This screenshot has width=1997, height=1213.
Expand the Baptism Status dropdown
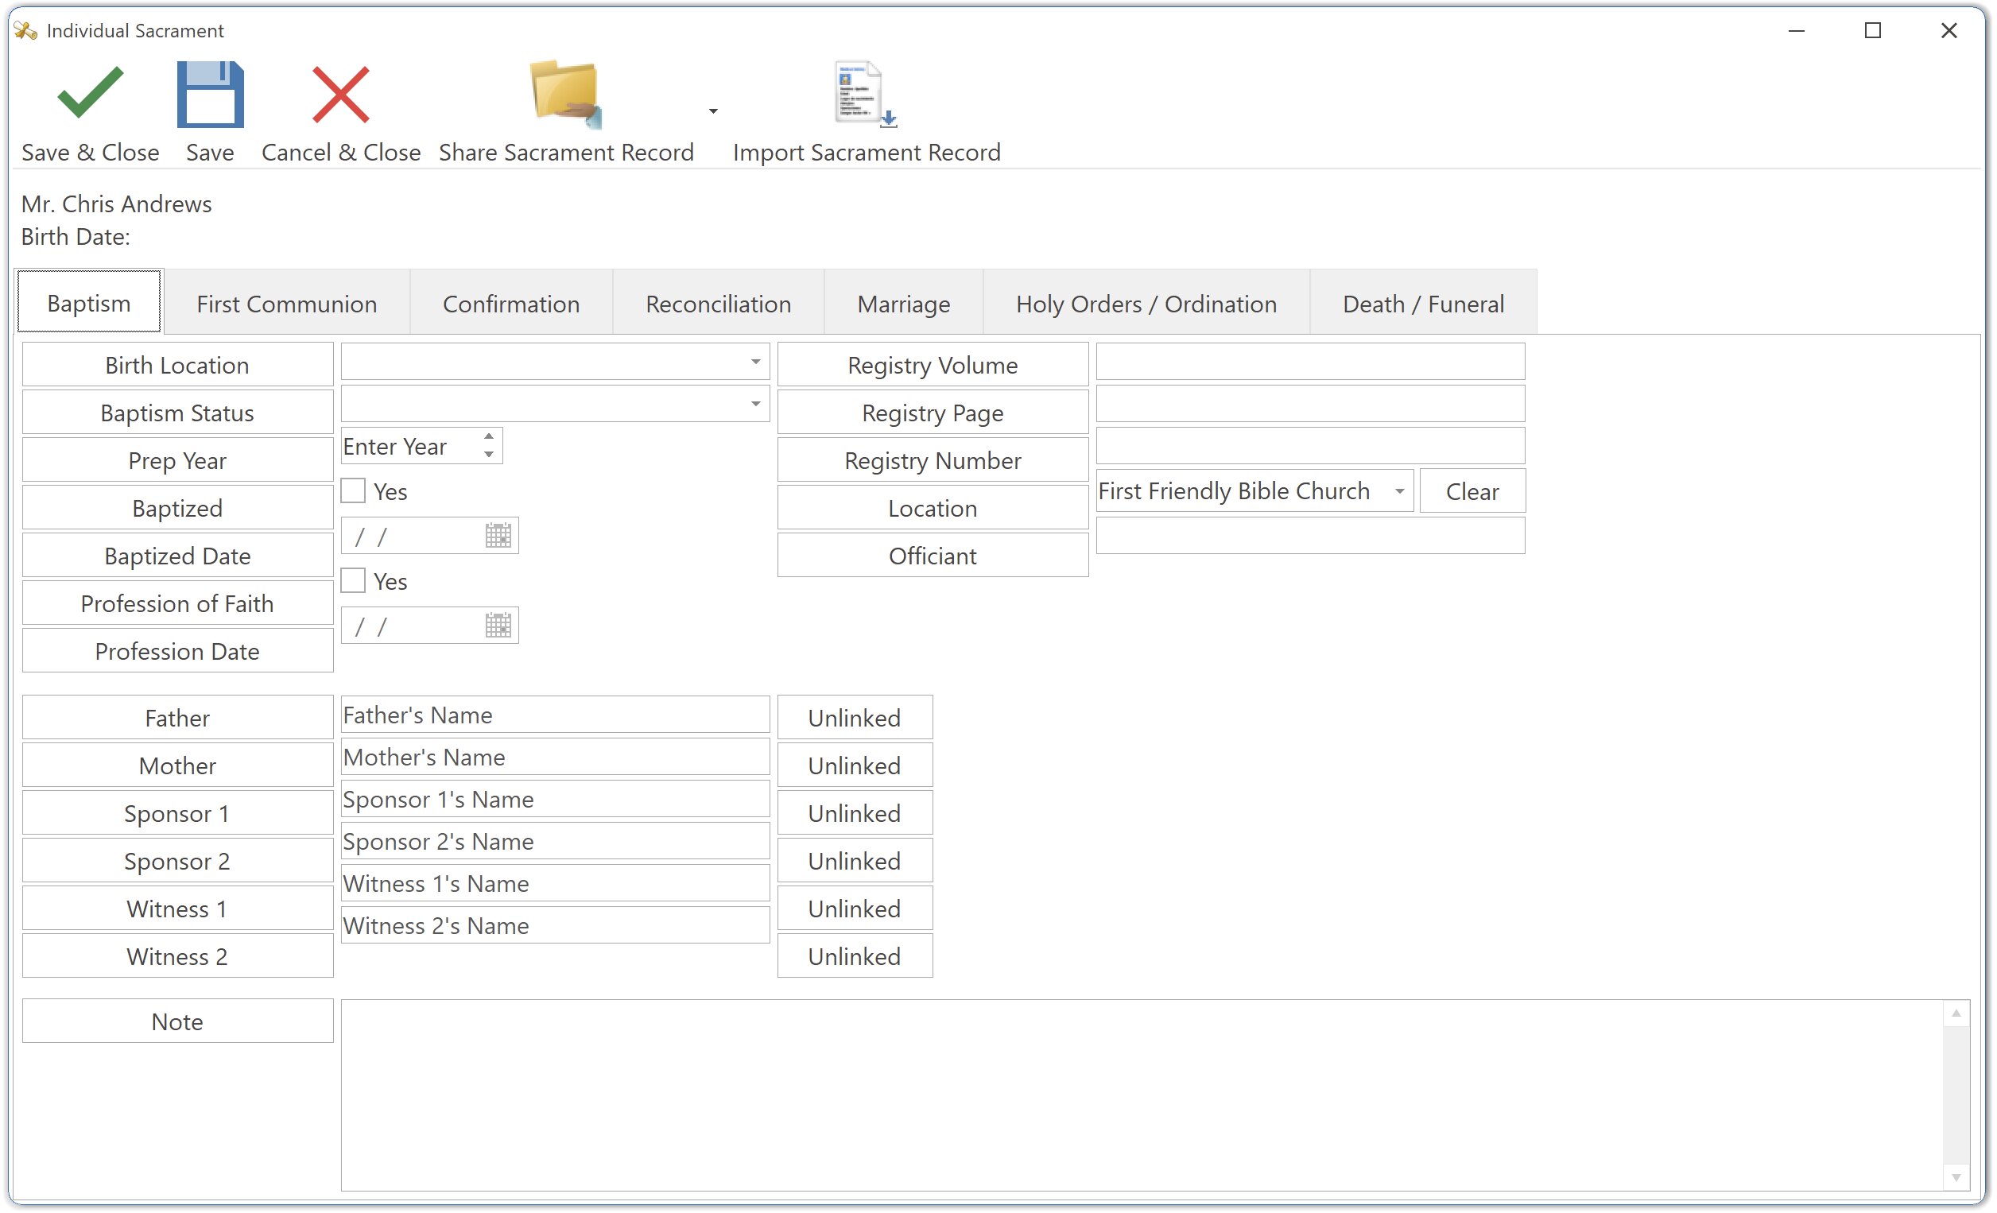coord(754,404)
